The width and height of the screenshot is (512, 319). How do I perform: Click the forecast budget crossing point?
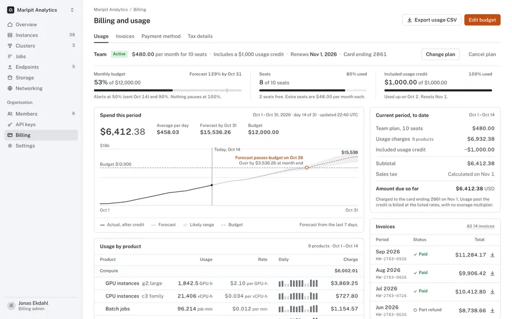pos(307,167)
